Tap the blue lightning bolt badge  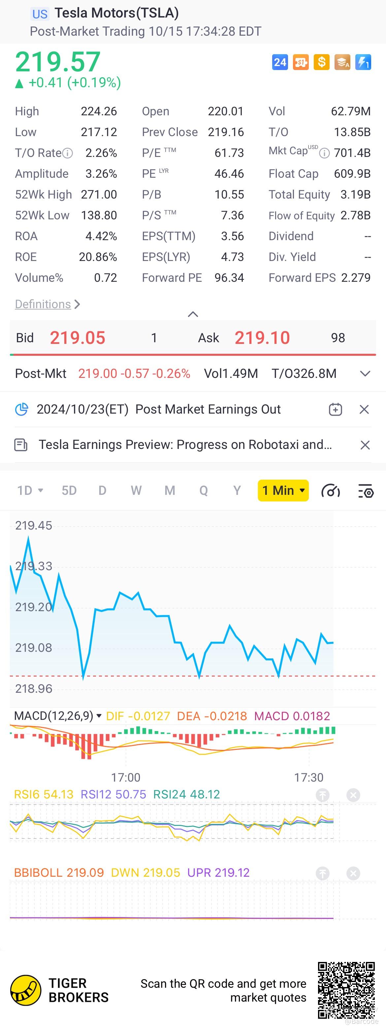(x=363, y=62)
